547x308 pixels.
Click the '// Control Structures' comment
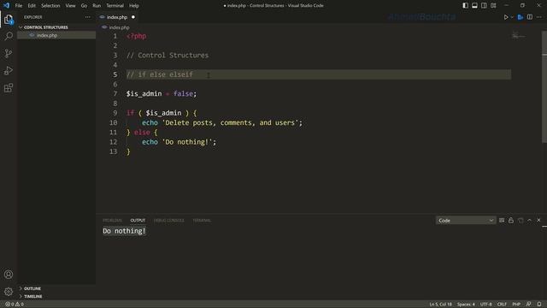(x=168, y=55)
